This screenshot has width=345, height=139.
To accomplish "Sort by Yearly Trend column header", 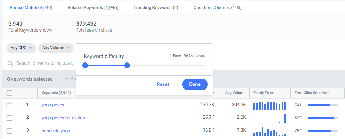I will [x=264, y=93].
